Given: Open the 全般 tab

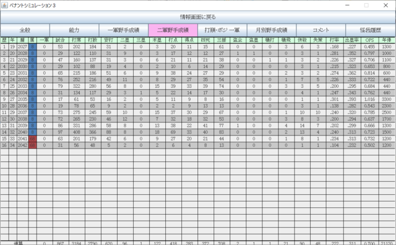Looking at the screenshot, I should [25, 30].
